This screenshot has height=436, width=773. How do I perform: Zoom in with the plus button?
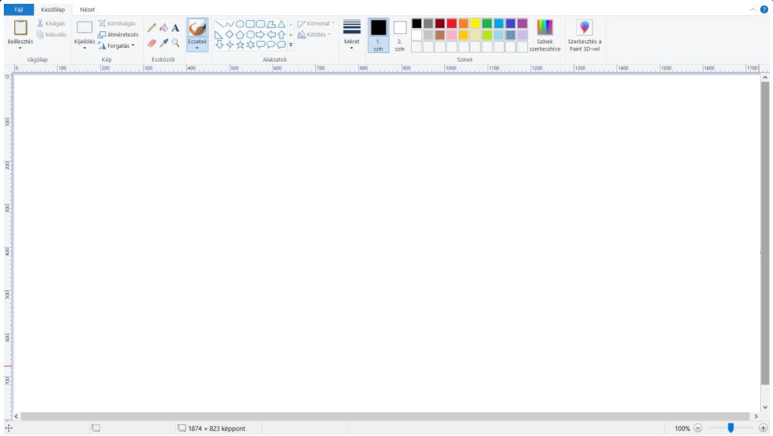pyautogui.click(x=763, y=428)
